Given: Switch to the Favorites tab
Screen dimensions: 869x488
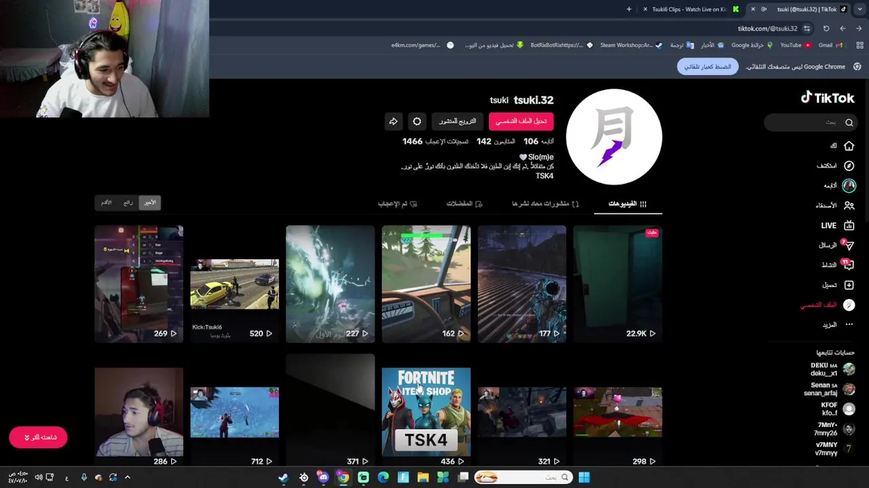Looking at the screenshot, I should click(464, 203).
